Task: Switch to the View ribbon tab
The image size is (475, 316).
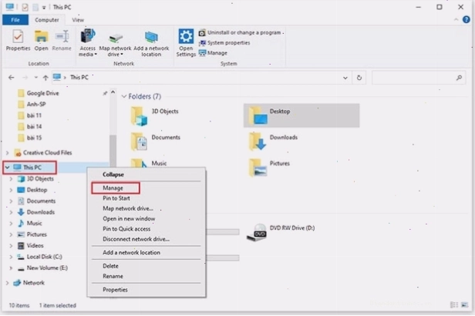Action: [78, 20]
